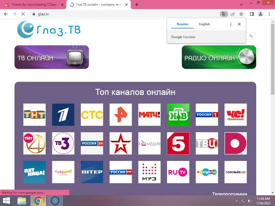Image resolution: width=275 pixels, height=206 pixels.
Task: Open the Суббота! channel logo
Action: tap(63, 172)
